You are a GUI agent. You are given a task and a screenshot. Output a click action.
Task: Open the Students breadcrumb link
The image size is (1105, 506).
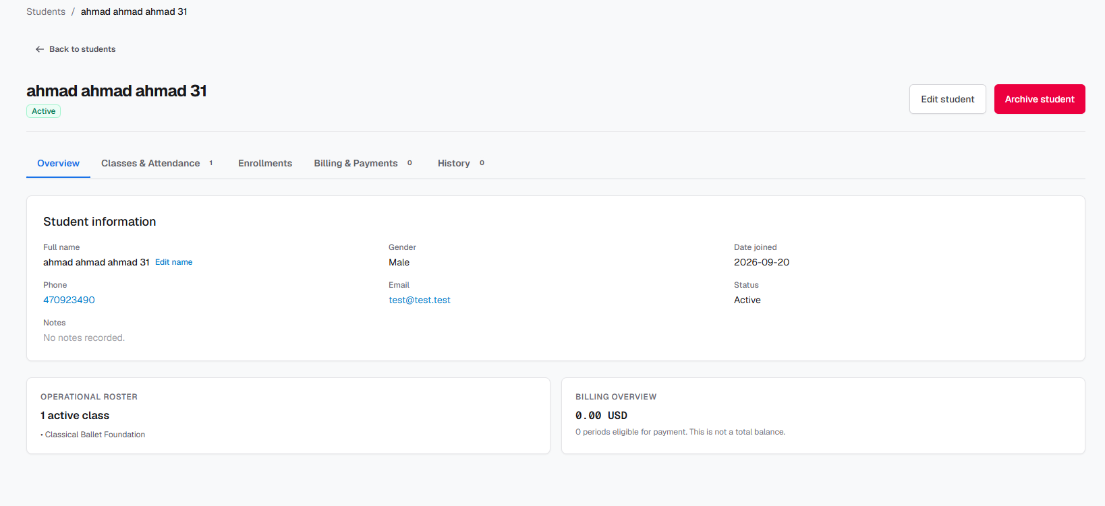(46, 11)
